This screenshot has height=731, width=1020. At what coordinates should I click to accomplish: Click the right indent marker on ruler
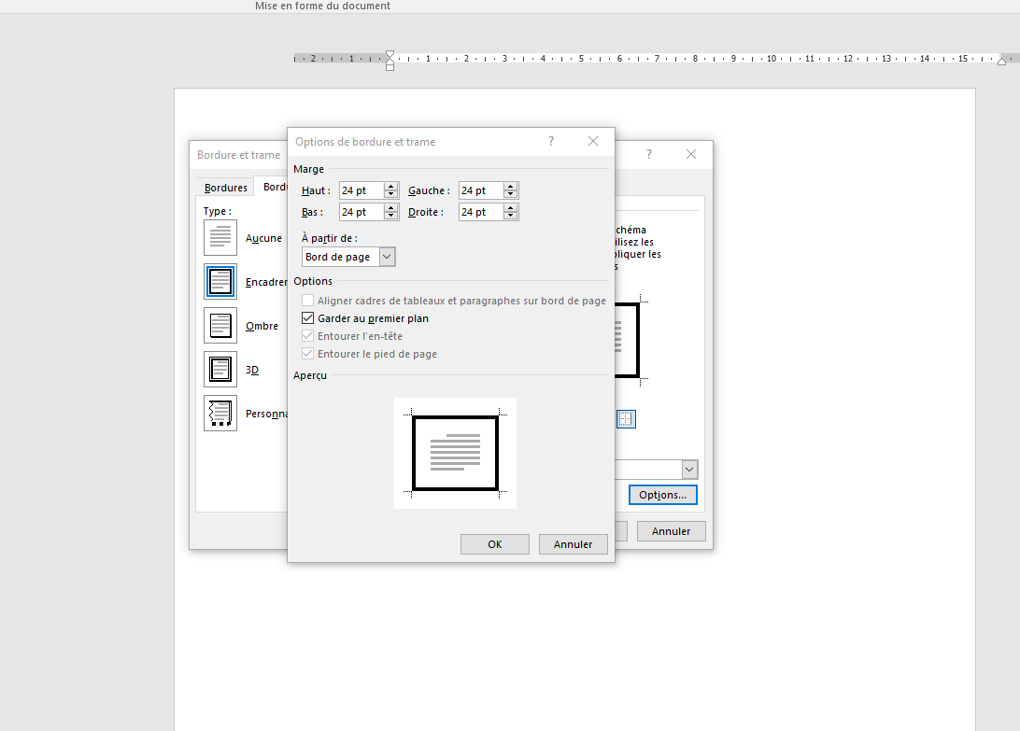coord(1001,61)
